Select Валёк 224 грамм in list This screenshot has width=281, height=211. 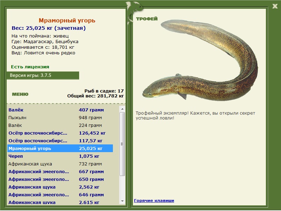click(60, 125)
